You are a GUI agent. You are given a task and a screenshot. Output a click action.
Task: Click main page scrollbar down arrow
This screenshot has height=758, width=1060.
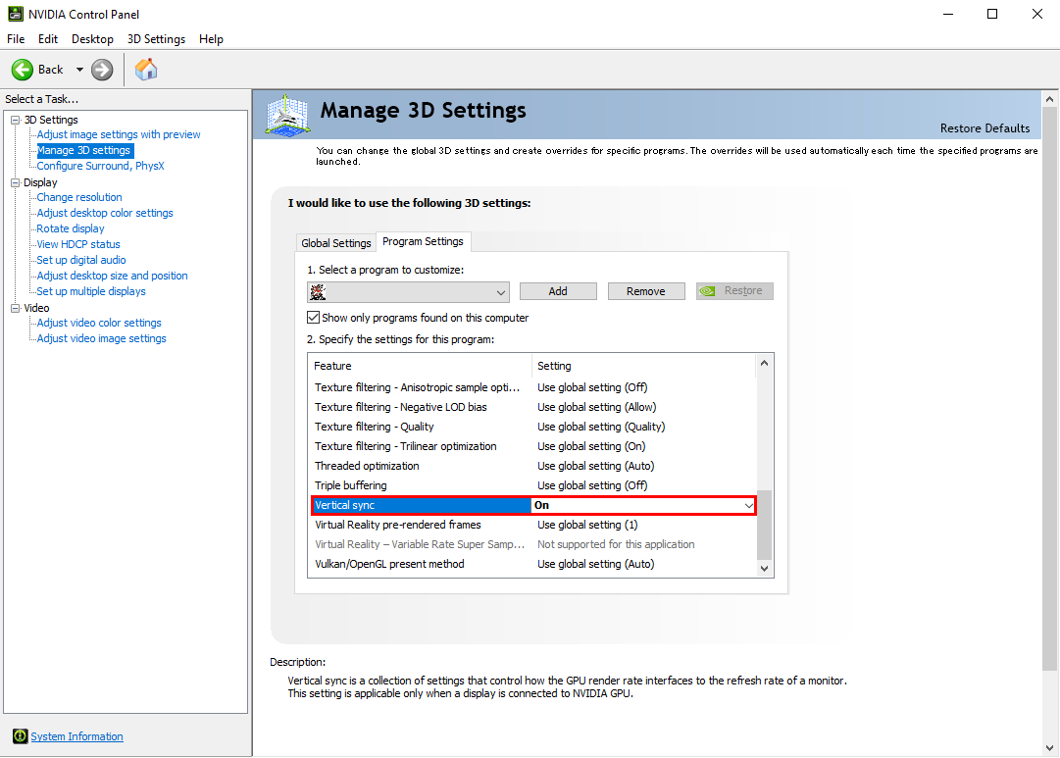(1049, 748)
